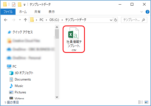Refresh the folder view
The image size is (151, 106).
[116, 20]
